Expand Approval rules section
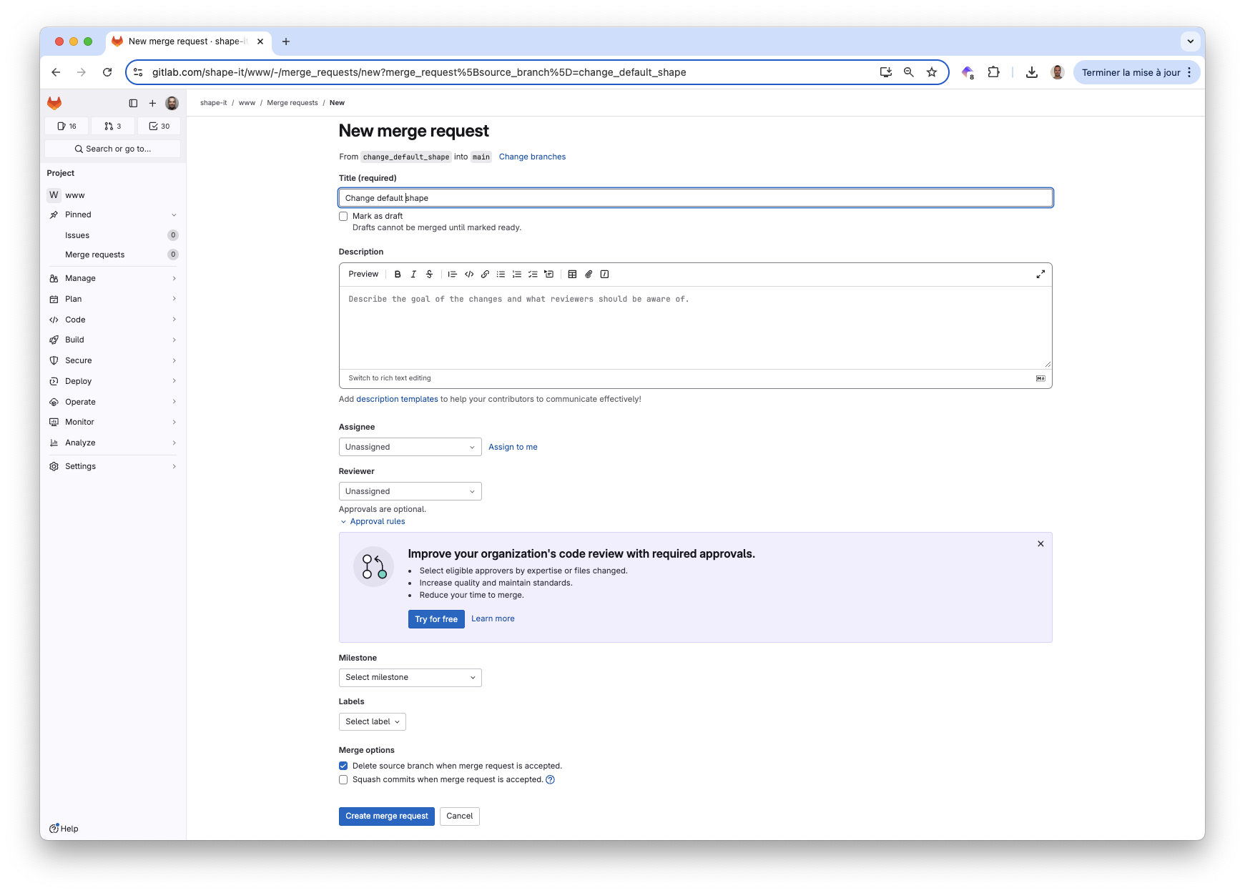1245x893 pixels. click(x=373, y=522)
